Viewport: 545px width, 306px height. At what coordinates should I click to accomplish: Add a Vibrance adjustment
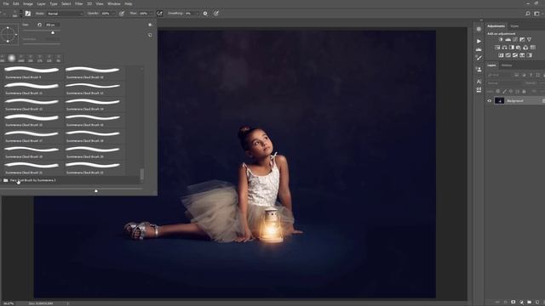click(529, 40)
